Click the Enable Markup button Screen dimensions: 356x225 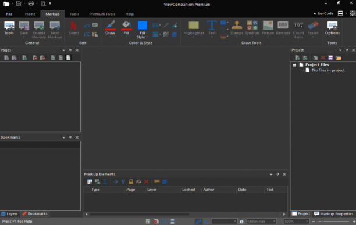click(39, 30)
